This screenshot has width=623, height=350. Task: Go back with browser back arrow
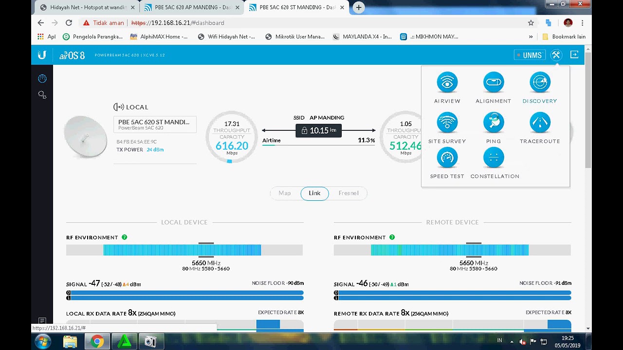41,23
